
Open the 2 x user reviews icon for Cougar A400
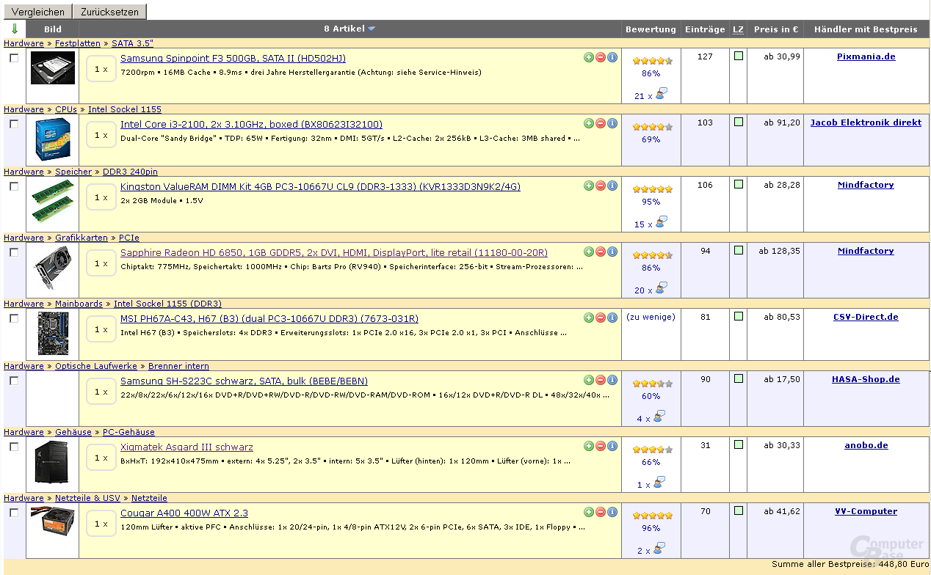tap(661, 549)
